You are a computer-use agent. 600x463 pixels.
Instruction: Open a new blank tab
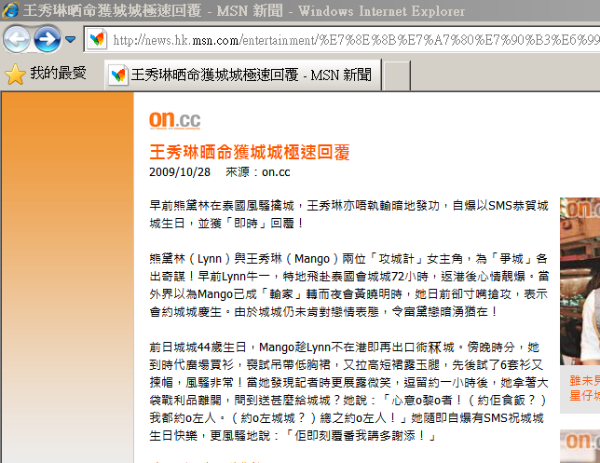[x=397, y=75]
